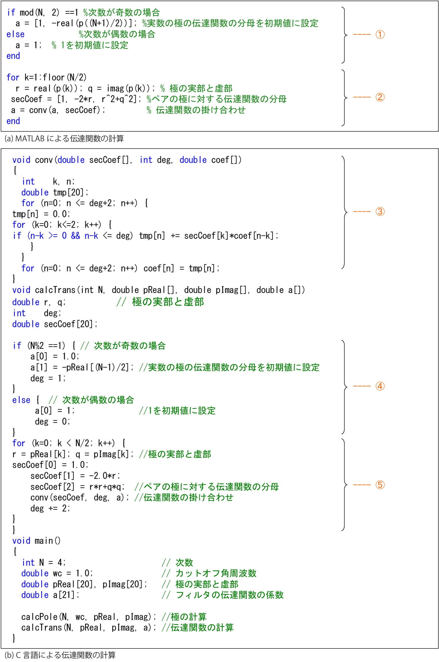
Task: Click the "if (N%2 ==1)" C condition
Action: click(x=39, y=346)
